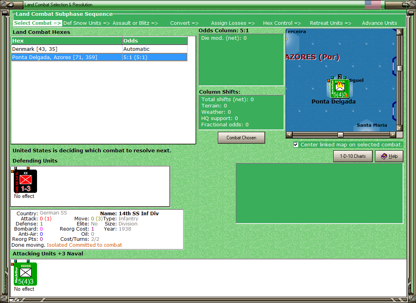
Task: Click the HQ support: 0 line
Action: [x=219, y=118]
